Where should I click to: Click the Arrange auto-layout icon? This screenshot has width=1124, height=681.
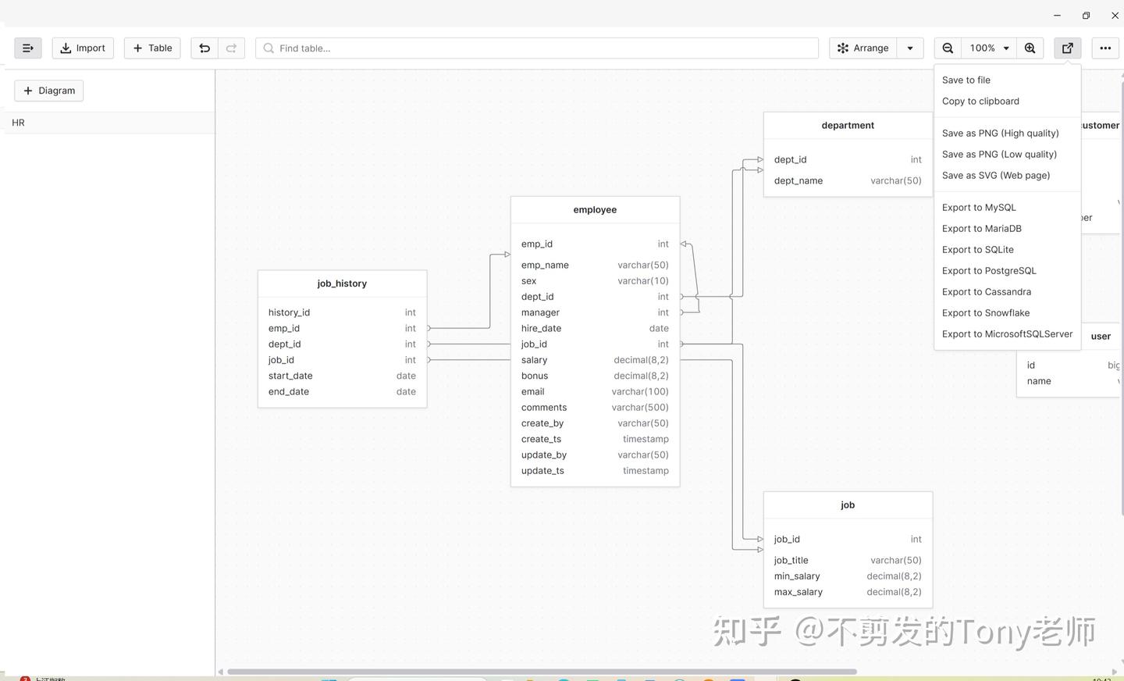click(862, 48)
